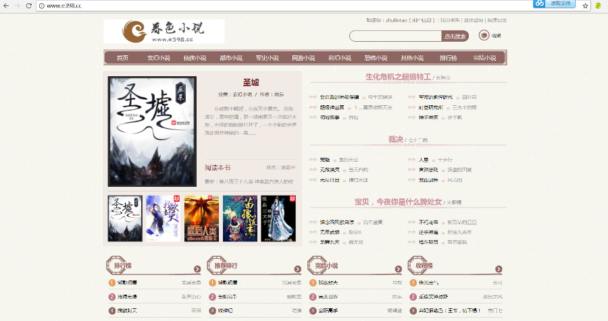
Task: Open 排行榜 in the navigation bar
Action: [449, 58]
